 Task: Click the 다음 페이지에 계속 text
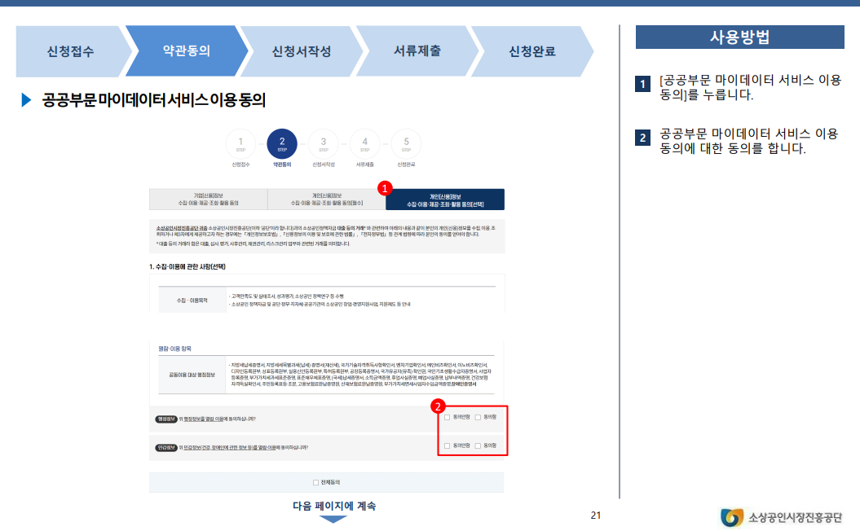[334, 506]
